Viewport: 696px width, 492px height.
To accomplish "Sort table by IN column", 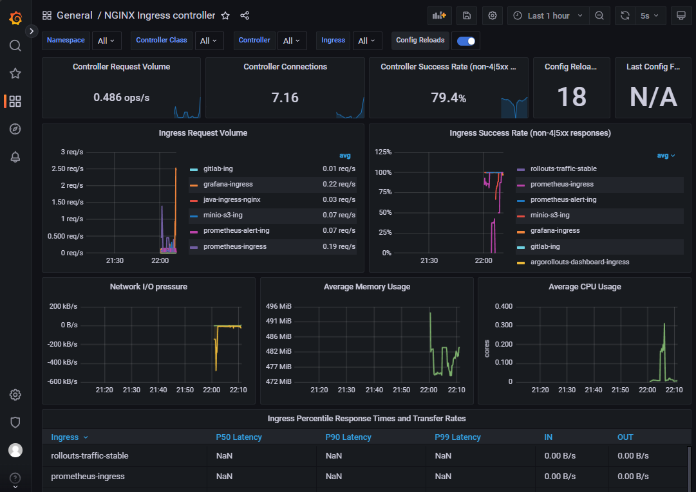I will (x=548, y=437).
